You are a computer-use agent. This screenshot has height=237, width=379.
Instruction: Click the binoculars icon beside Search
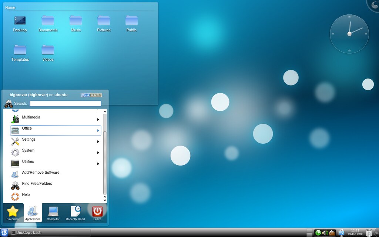9,104
